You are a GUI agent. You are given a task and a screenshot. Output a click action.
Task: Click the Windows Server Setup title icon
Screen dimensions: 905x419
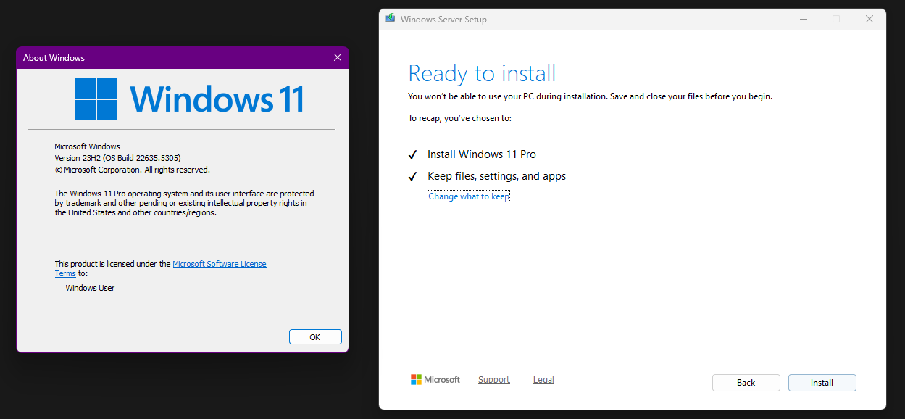point(391,19)
